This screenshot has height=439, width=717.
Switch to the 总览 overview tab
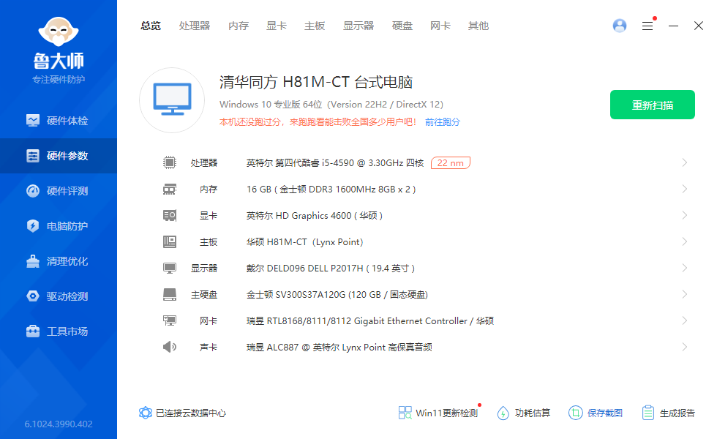click(151, 26)
